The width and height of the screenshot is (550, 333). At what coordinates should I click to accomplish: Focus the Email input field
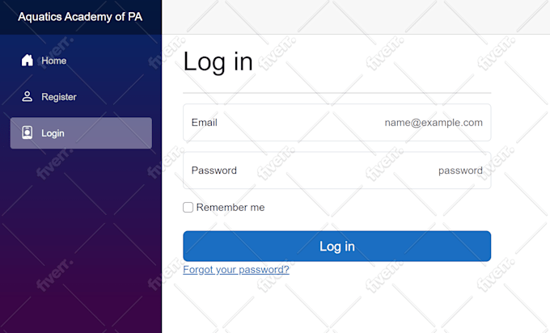pyautogui.click(x=336, y=122)
